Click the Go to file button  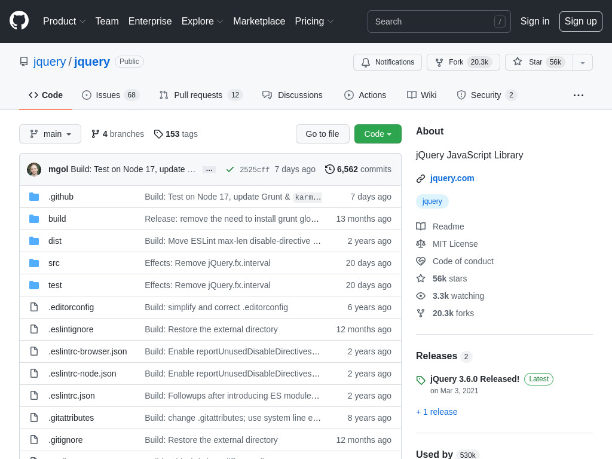point(322,134)
